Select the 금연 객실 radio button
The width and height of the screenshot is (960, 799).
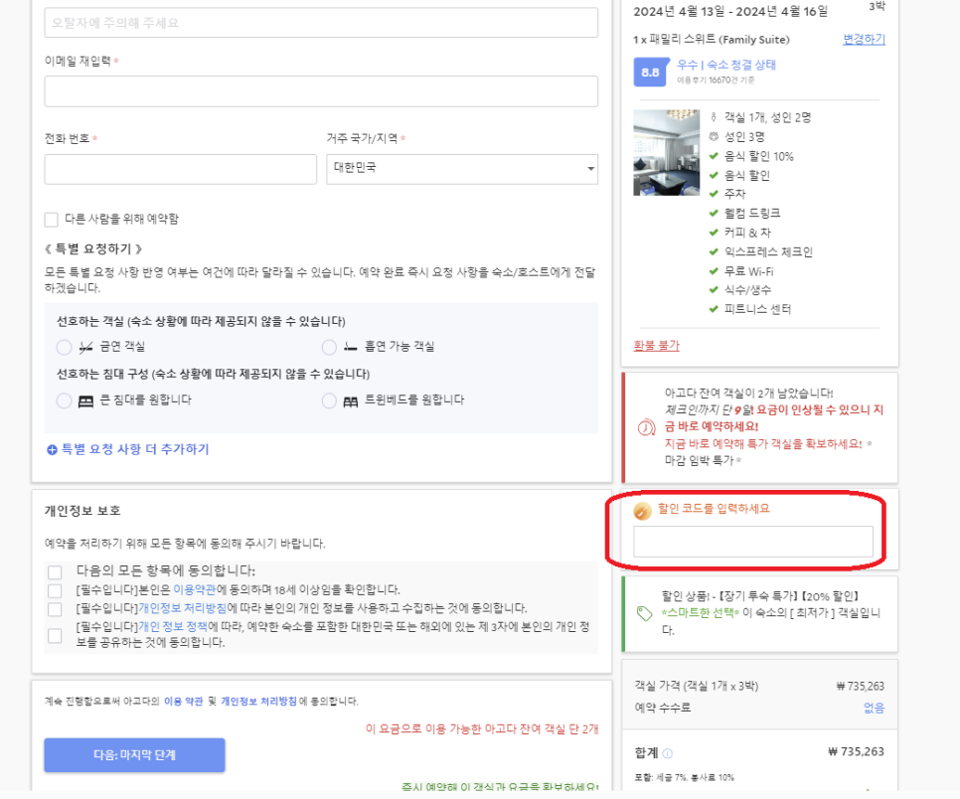[65, 347]
